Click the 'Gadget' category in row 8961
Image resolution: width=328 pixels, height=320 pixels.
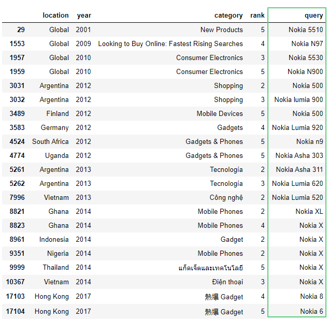tap(232, 240)
